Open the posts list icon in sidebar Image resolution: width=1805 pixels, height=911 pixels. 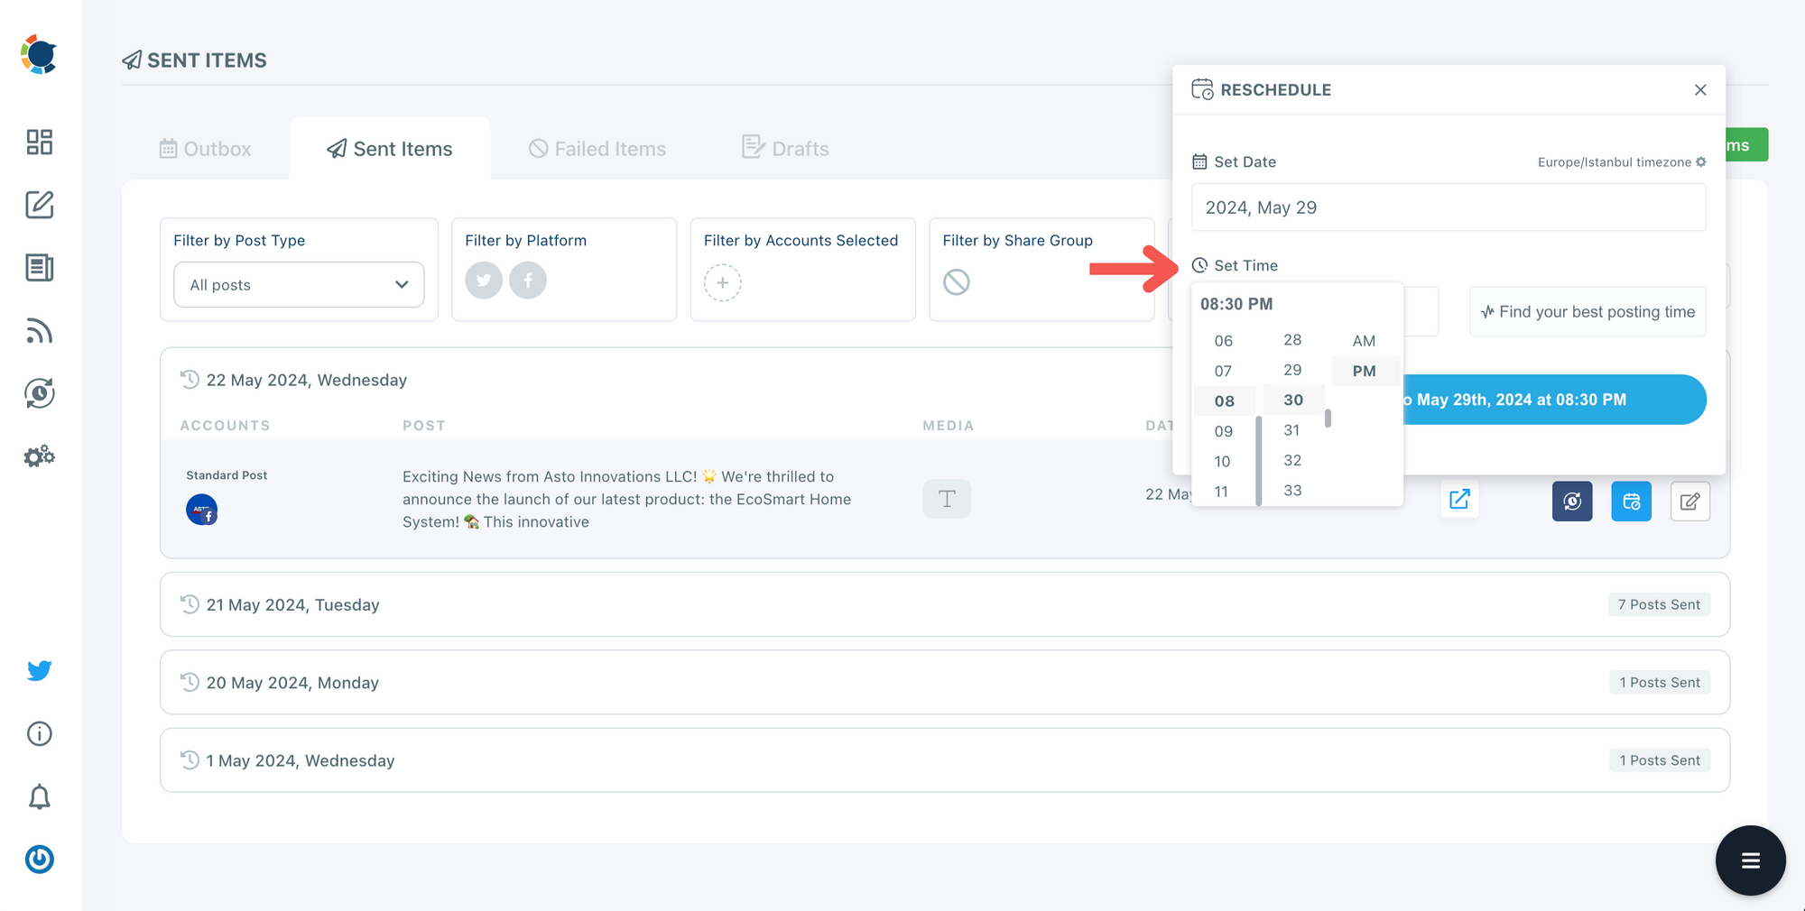[x=40, y=268]
